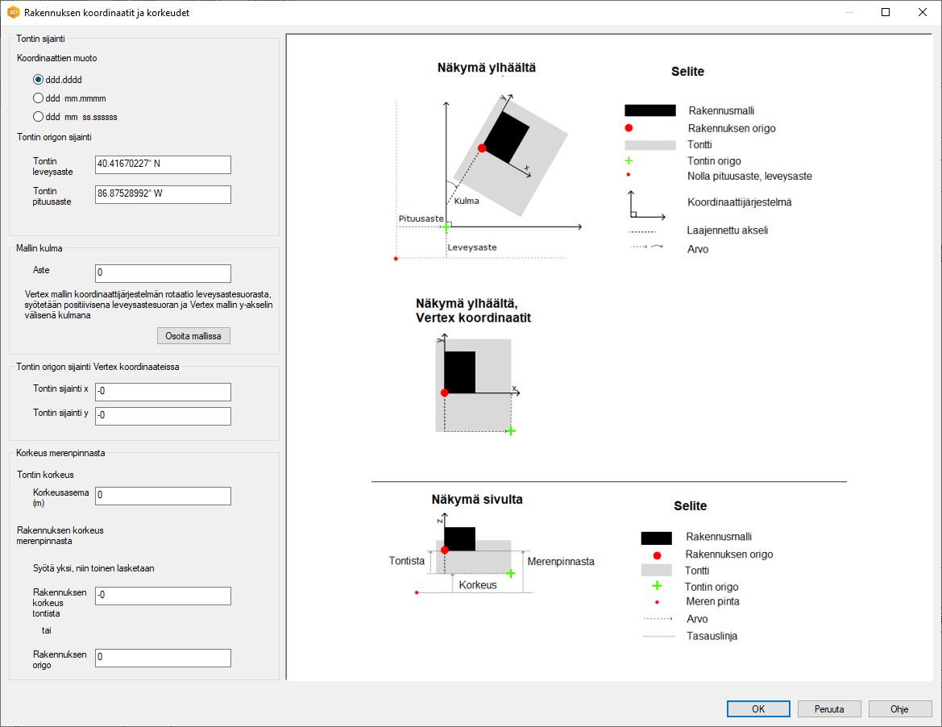Select the ddd mm ss.sssss format
This screenshot has height=727, width=942.
point(38,117)
